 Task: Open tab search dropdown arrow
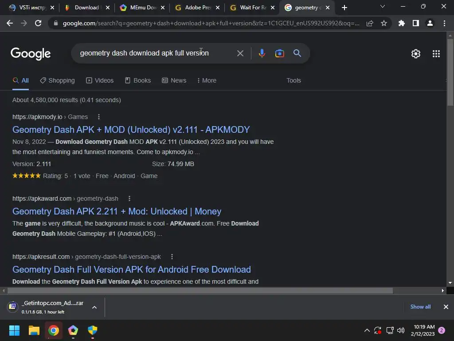point(383,6)
